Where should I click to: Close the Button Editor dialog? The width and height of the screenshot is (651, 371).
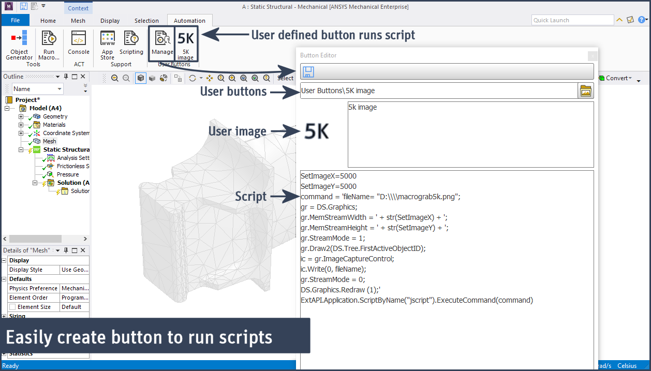pyautogui.click(x=593, y=56)
